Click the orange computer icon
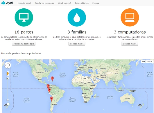Image resolution: width=154 pixels, height=113 pixels. coord(130,17)
